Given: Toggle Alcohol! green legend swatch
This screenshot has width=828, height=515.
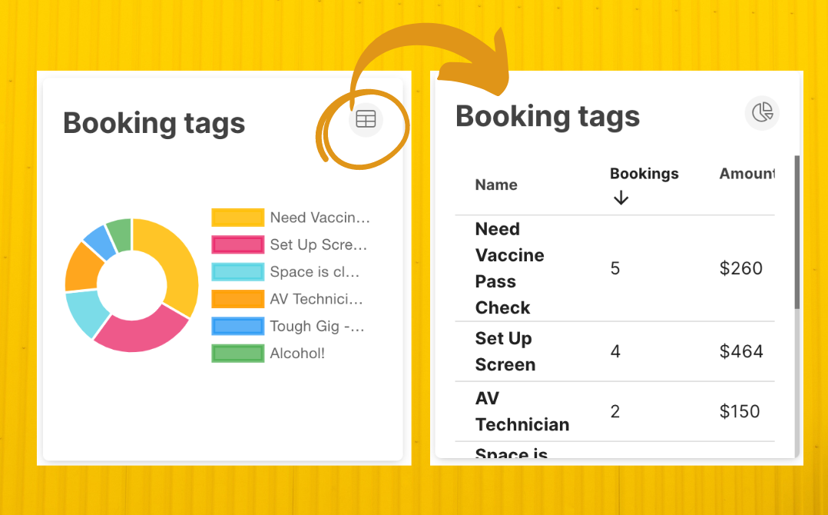Looking at the screenshot, I should (x=237, y=354).
